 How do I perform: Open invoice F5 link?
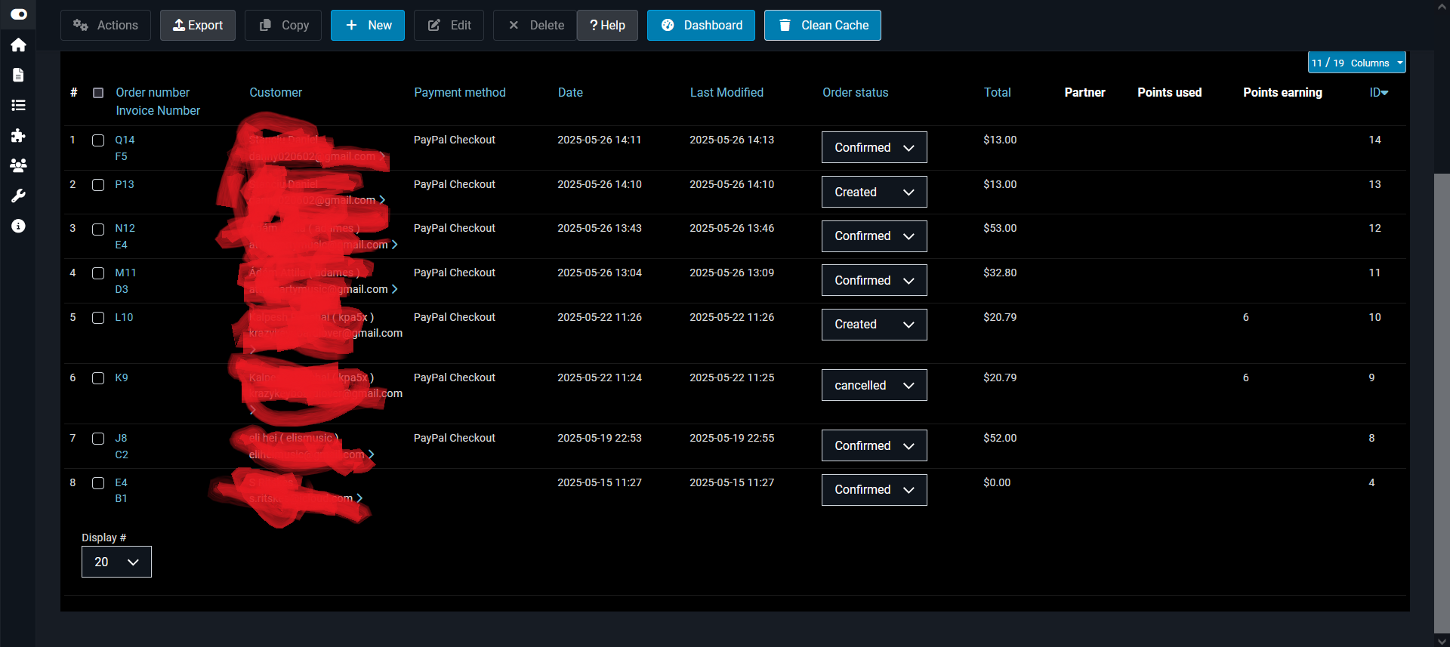pyautogui.click(x=121, y=156)
